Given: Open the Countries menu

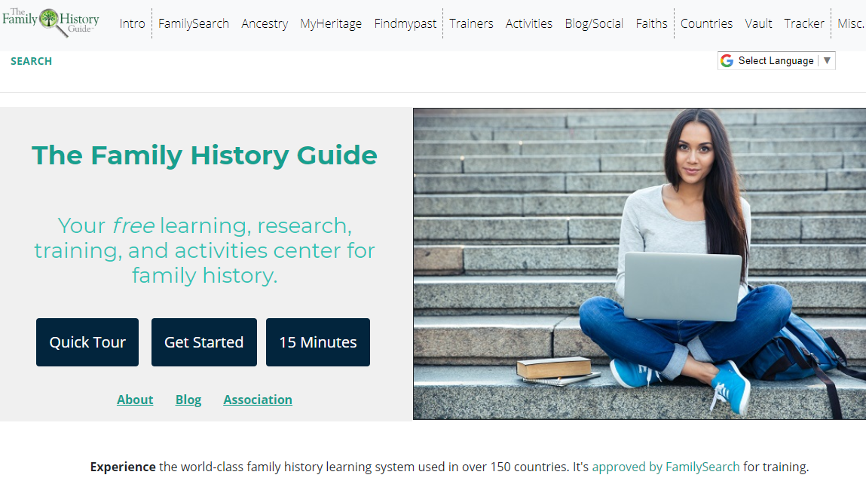Looking at the screenshot, I should point(706,23).
